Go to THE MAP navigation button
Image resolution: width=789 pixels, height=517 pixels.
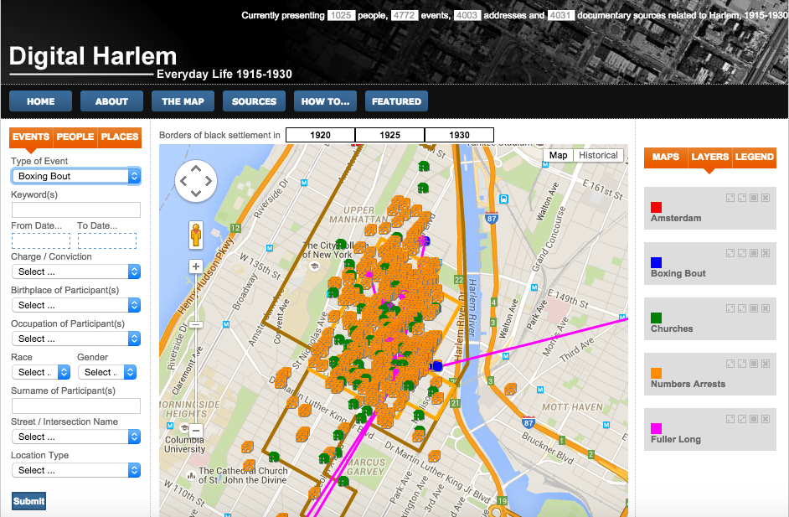[183, 101]
